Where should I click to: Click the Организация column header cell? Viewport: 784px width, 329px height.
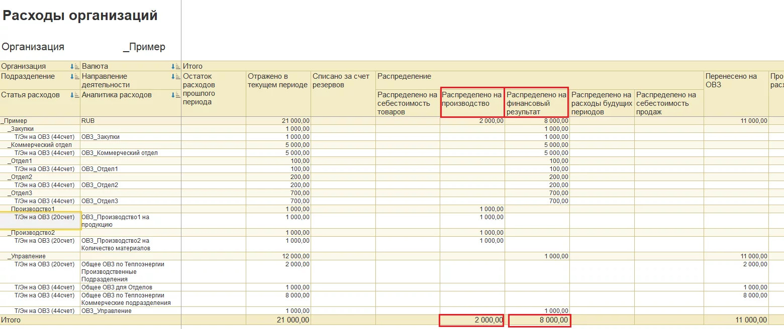[40, 66]
